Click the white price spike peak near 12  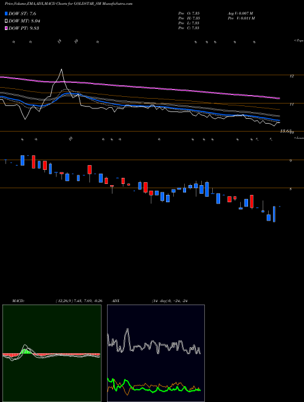(x=61, y=69)
